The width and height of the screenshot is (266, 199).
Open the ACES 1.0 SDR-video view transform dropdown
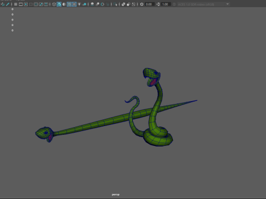click(204, 4)
